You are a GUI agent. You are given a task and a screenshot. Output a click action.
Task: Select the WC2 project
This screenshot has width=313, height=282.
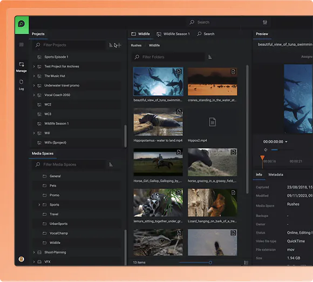[77, 104]
